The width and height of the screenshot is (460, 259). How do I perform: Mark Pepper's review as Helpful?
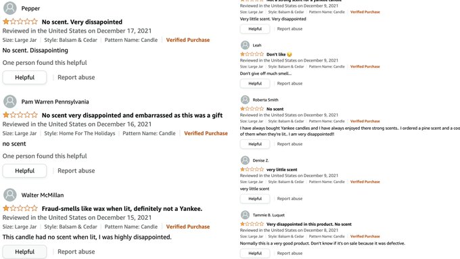click(x=24, y=78)
